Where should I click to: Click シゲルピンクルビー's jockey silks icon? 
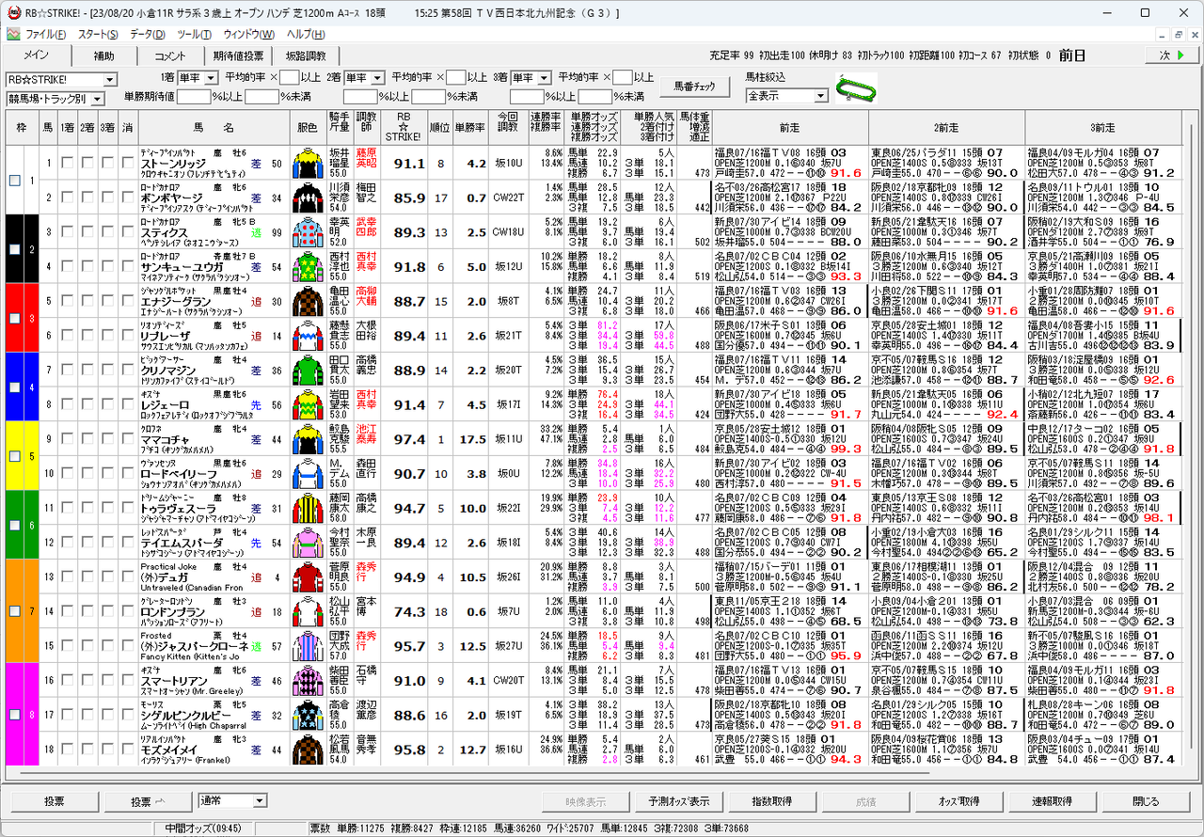coord(308,715)
